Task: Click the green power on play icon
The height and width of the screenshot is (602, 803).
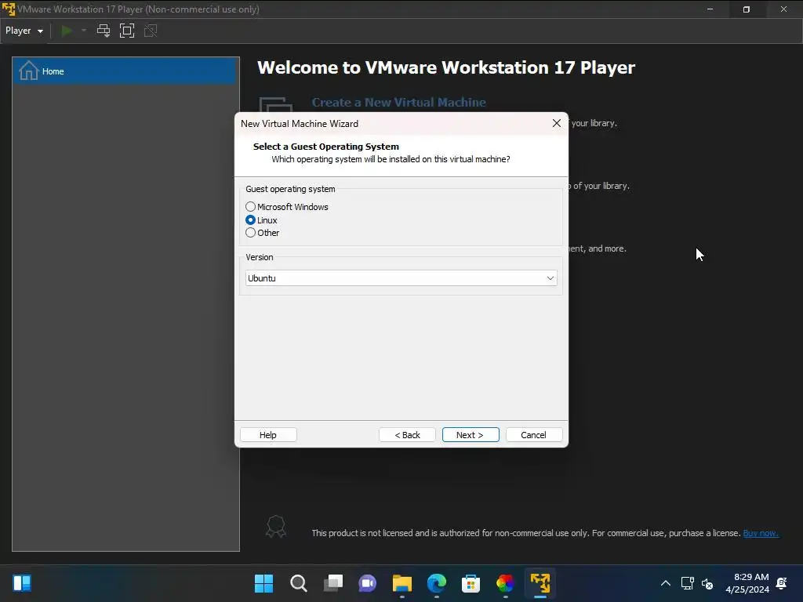Action: (x=67, y=31)
